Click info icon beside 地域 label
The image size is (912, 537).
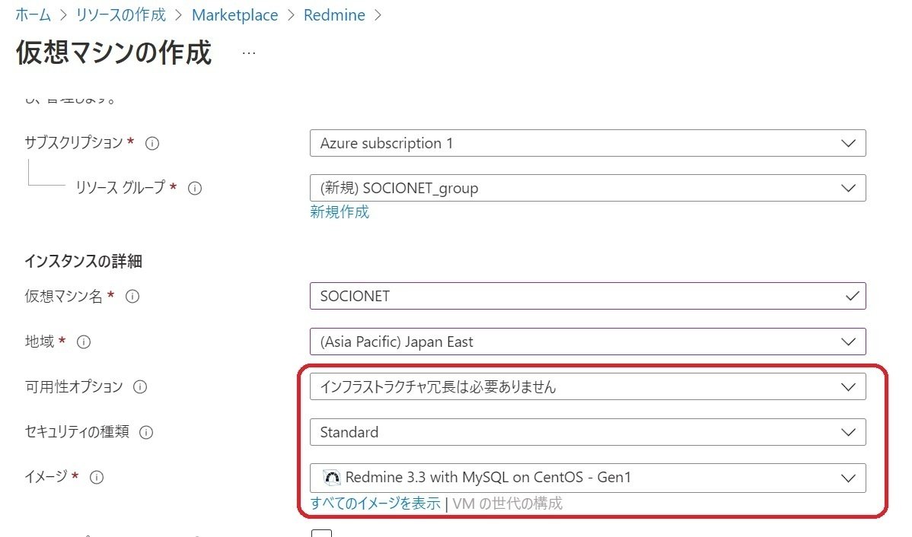tap(84, 342)
